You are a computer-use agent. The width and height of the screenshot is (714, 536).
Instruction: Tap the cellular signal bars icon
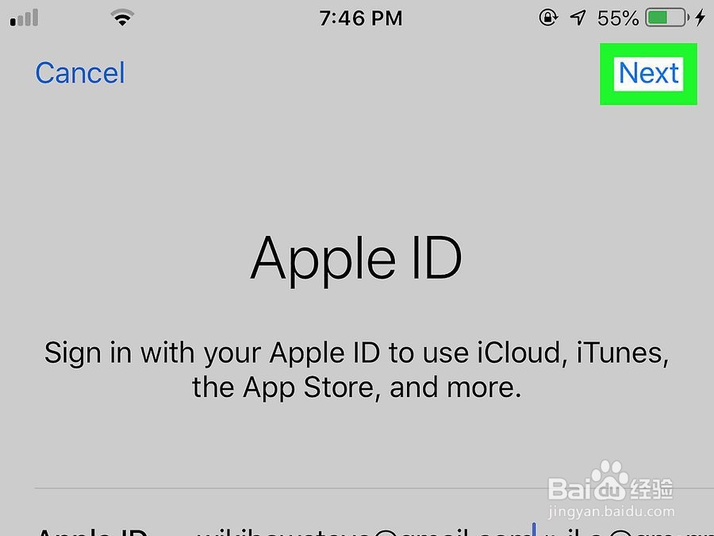tap(24, 18)
